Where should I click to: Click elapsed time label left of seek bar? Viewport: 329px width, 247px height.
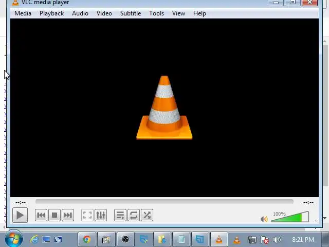coord(21,202)
